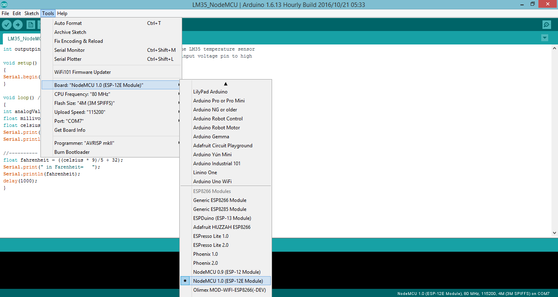558x297 pixels.
Task: Click the Arduino logo in title bar
Action: point(4,4)
